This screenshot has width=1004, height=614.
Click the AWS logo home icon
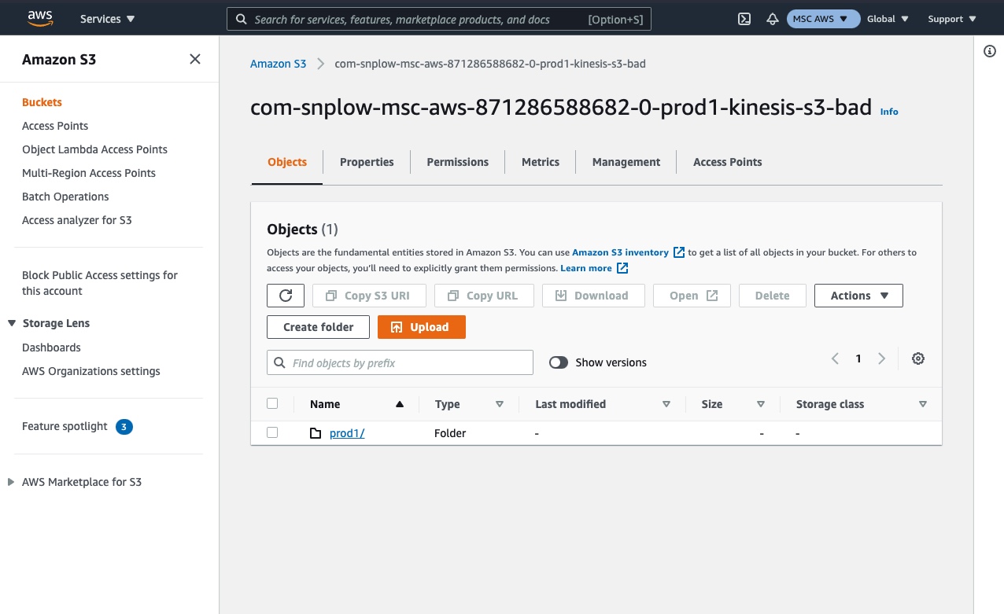[39, 18]
